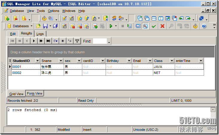The width and height of the screenshot is (219, 135).
Task: Click the gray stop execution square
Action: click(122, 26)
